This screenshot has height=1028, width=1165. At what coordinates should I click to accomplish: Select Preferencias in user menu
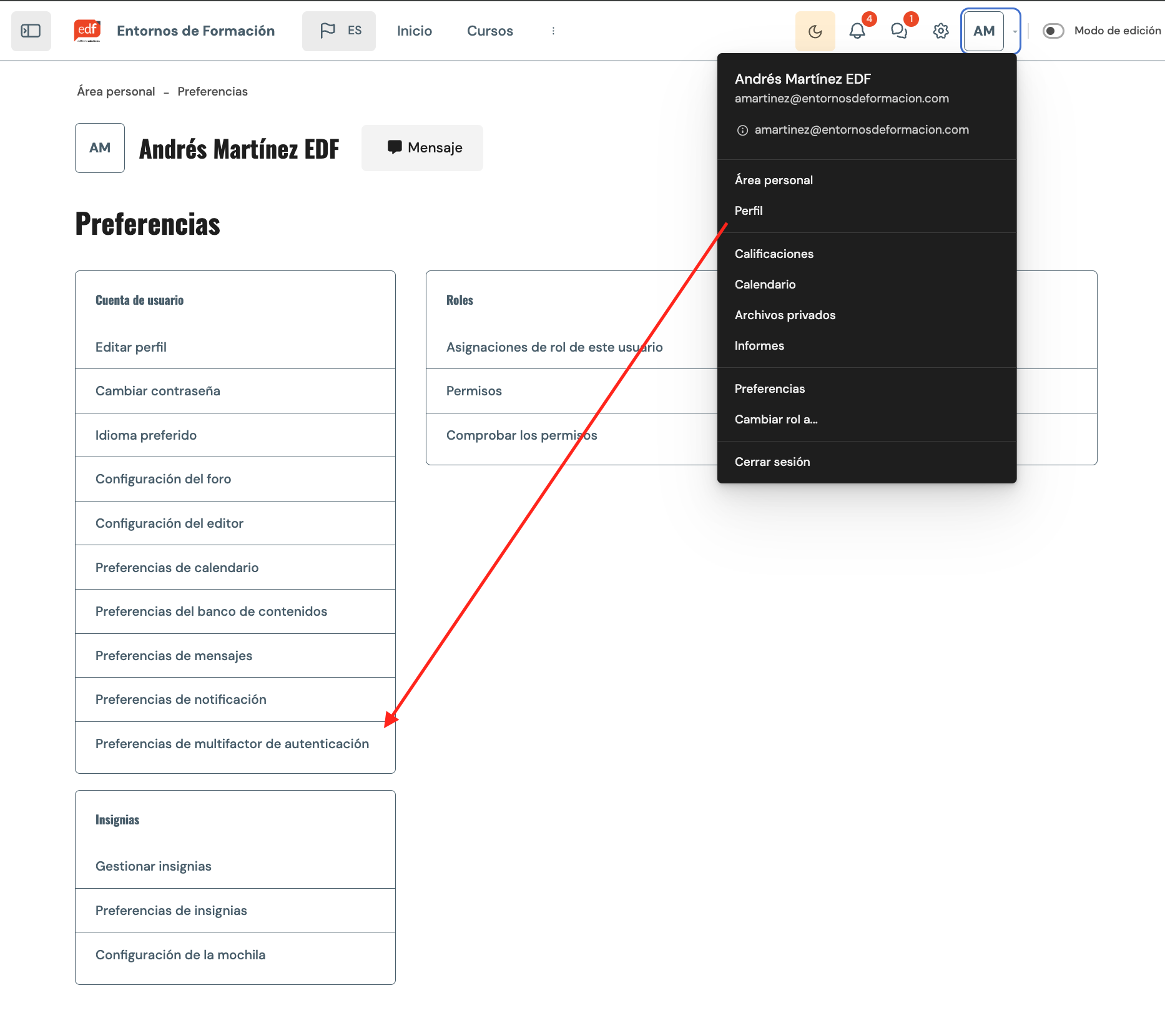pyautogui.click(x=867, y=388)
